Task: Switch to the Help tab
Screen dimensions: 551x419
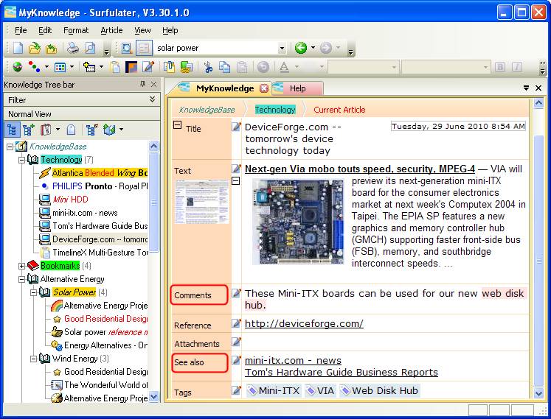Action: (298, 88)
